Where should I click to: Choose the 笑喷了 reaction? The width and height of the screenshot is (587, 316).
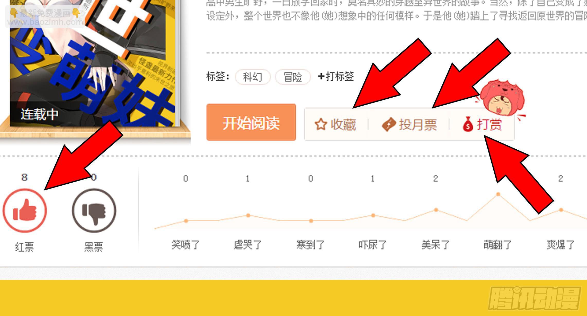click(185, 245)
